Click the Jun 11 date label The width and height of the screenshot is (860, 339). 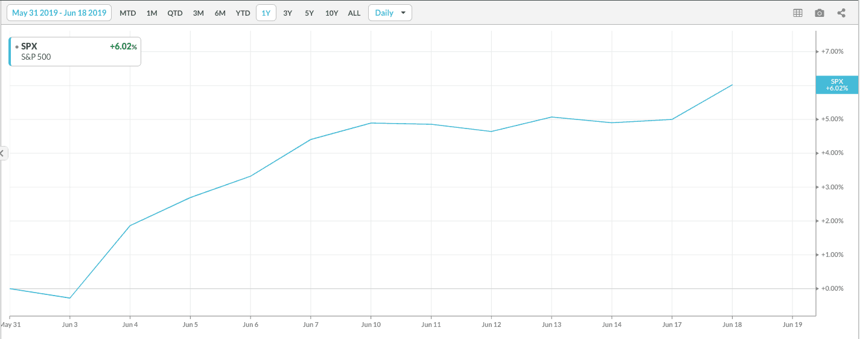431,325
